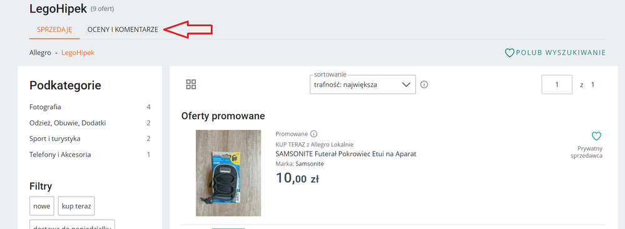Switch to grid view layout icon
Image resolution: width=625 pixels, height=229 pixels.
click(x=191, y=84)
